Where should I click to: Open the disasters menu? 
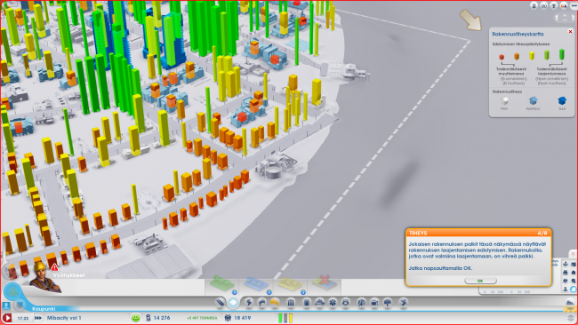(x=404, y=303)
